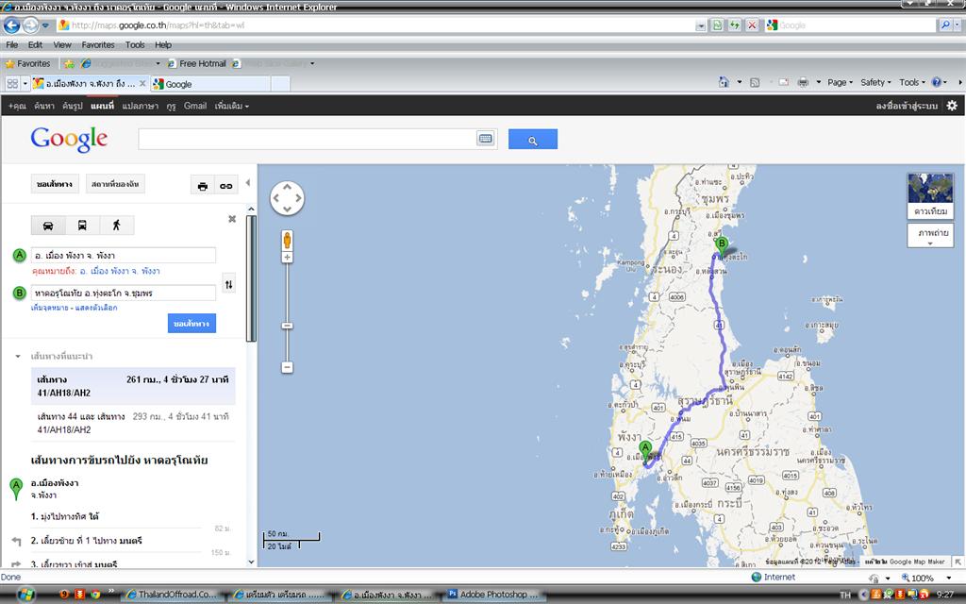This screenshot has width=966, height=604.
Task: Collapse the left directions side panel
Action: (248, 183)
